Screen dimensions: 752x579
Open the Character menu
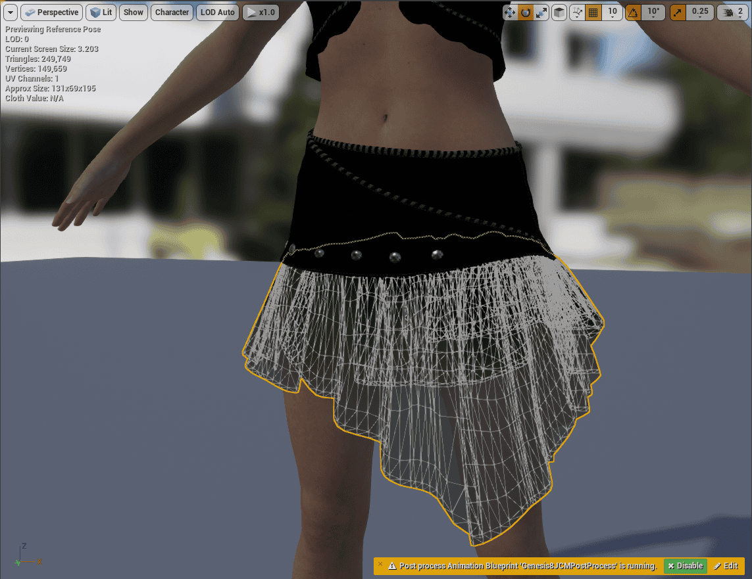172,12
